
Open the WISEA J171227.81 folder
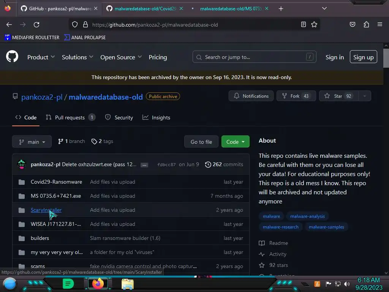pyautogui.click(x=56, y=224)
